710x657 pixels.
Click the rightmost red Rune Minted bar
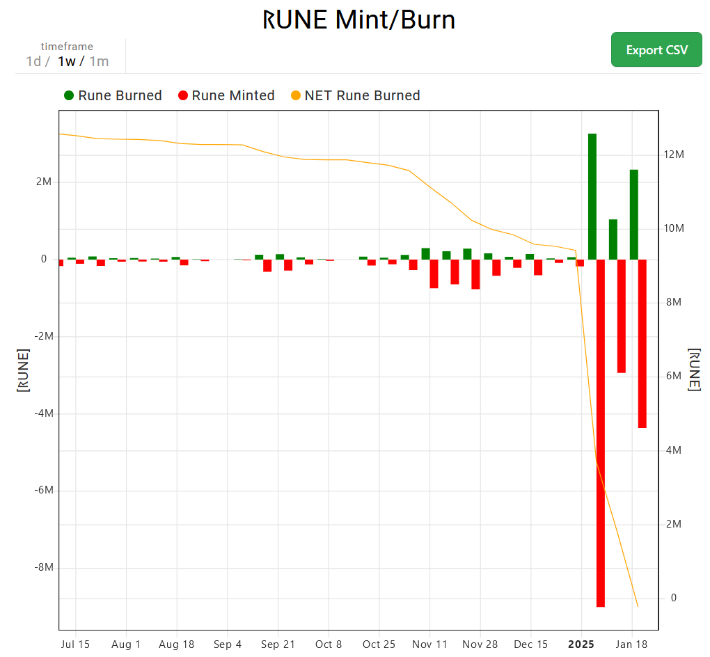coord(642,344)
